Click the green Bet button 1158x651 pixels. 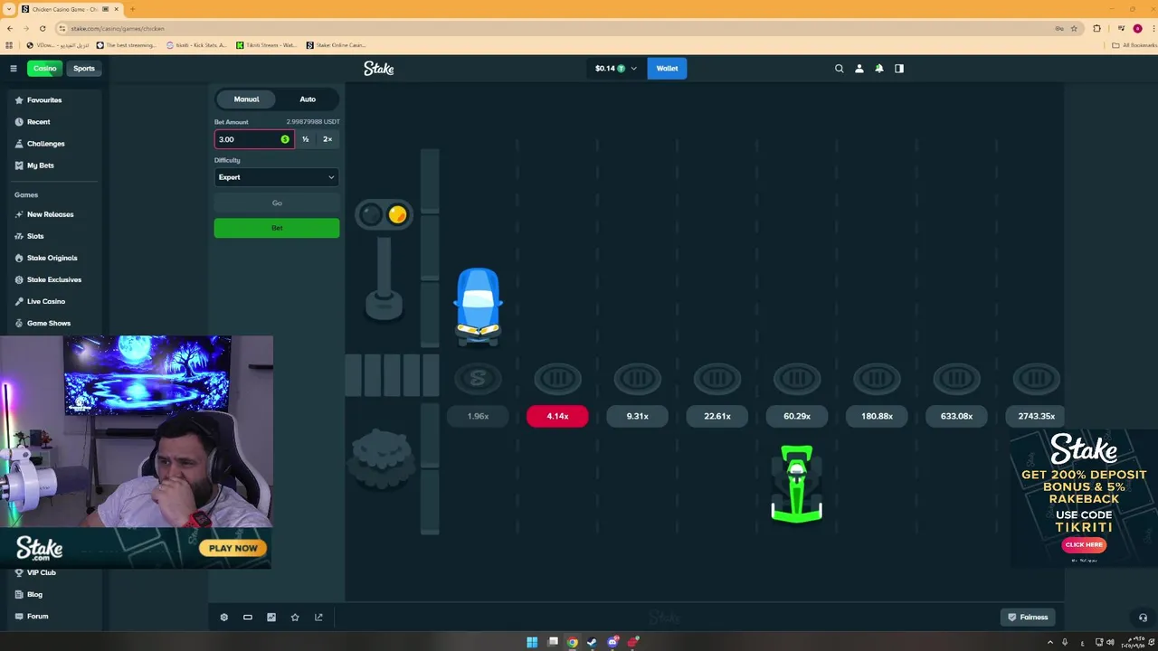click(x=277, y=228)
